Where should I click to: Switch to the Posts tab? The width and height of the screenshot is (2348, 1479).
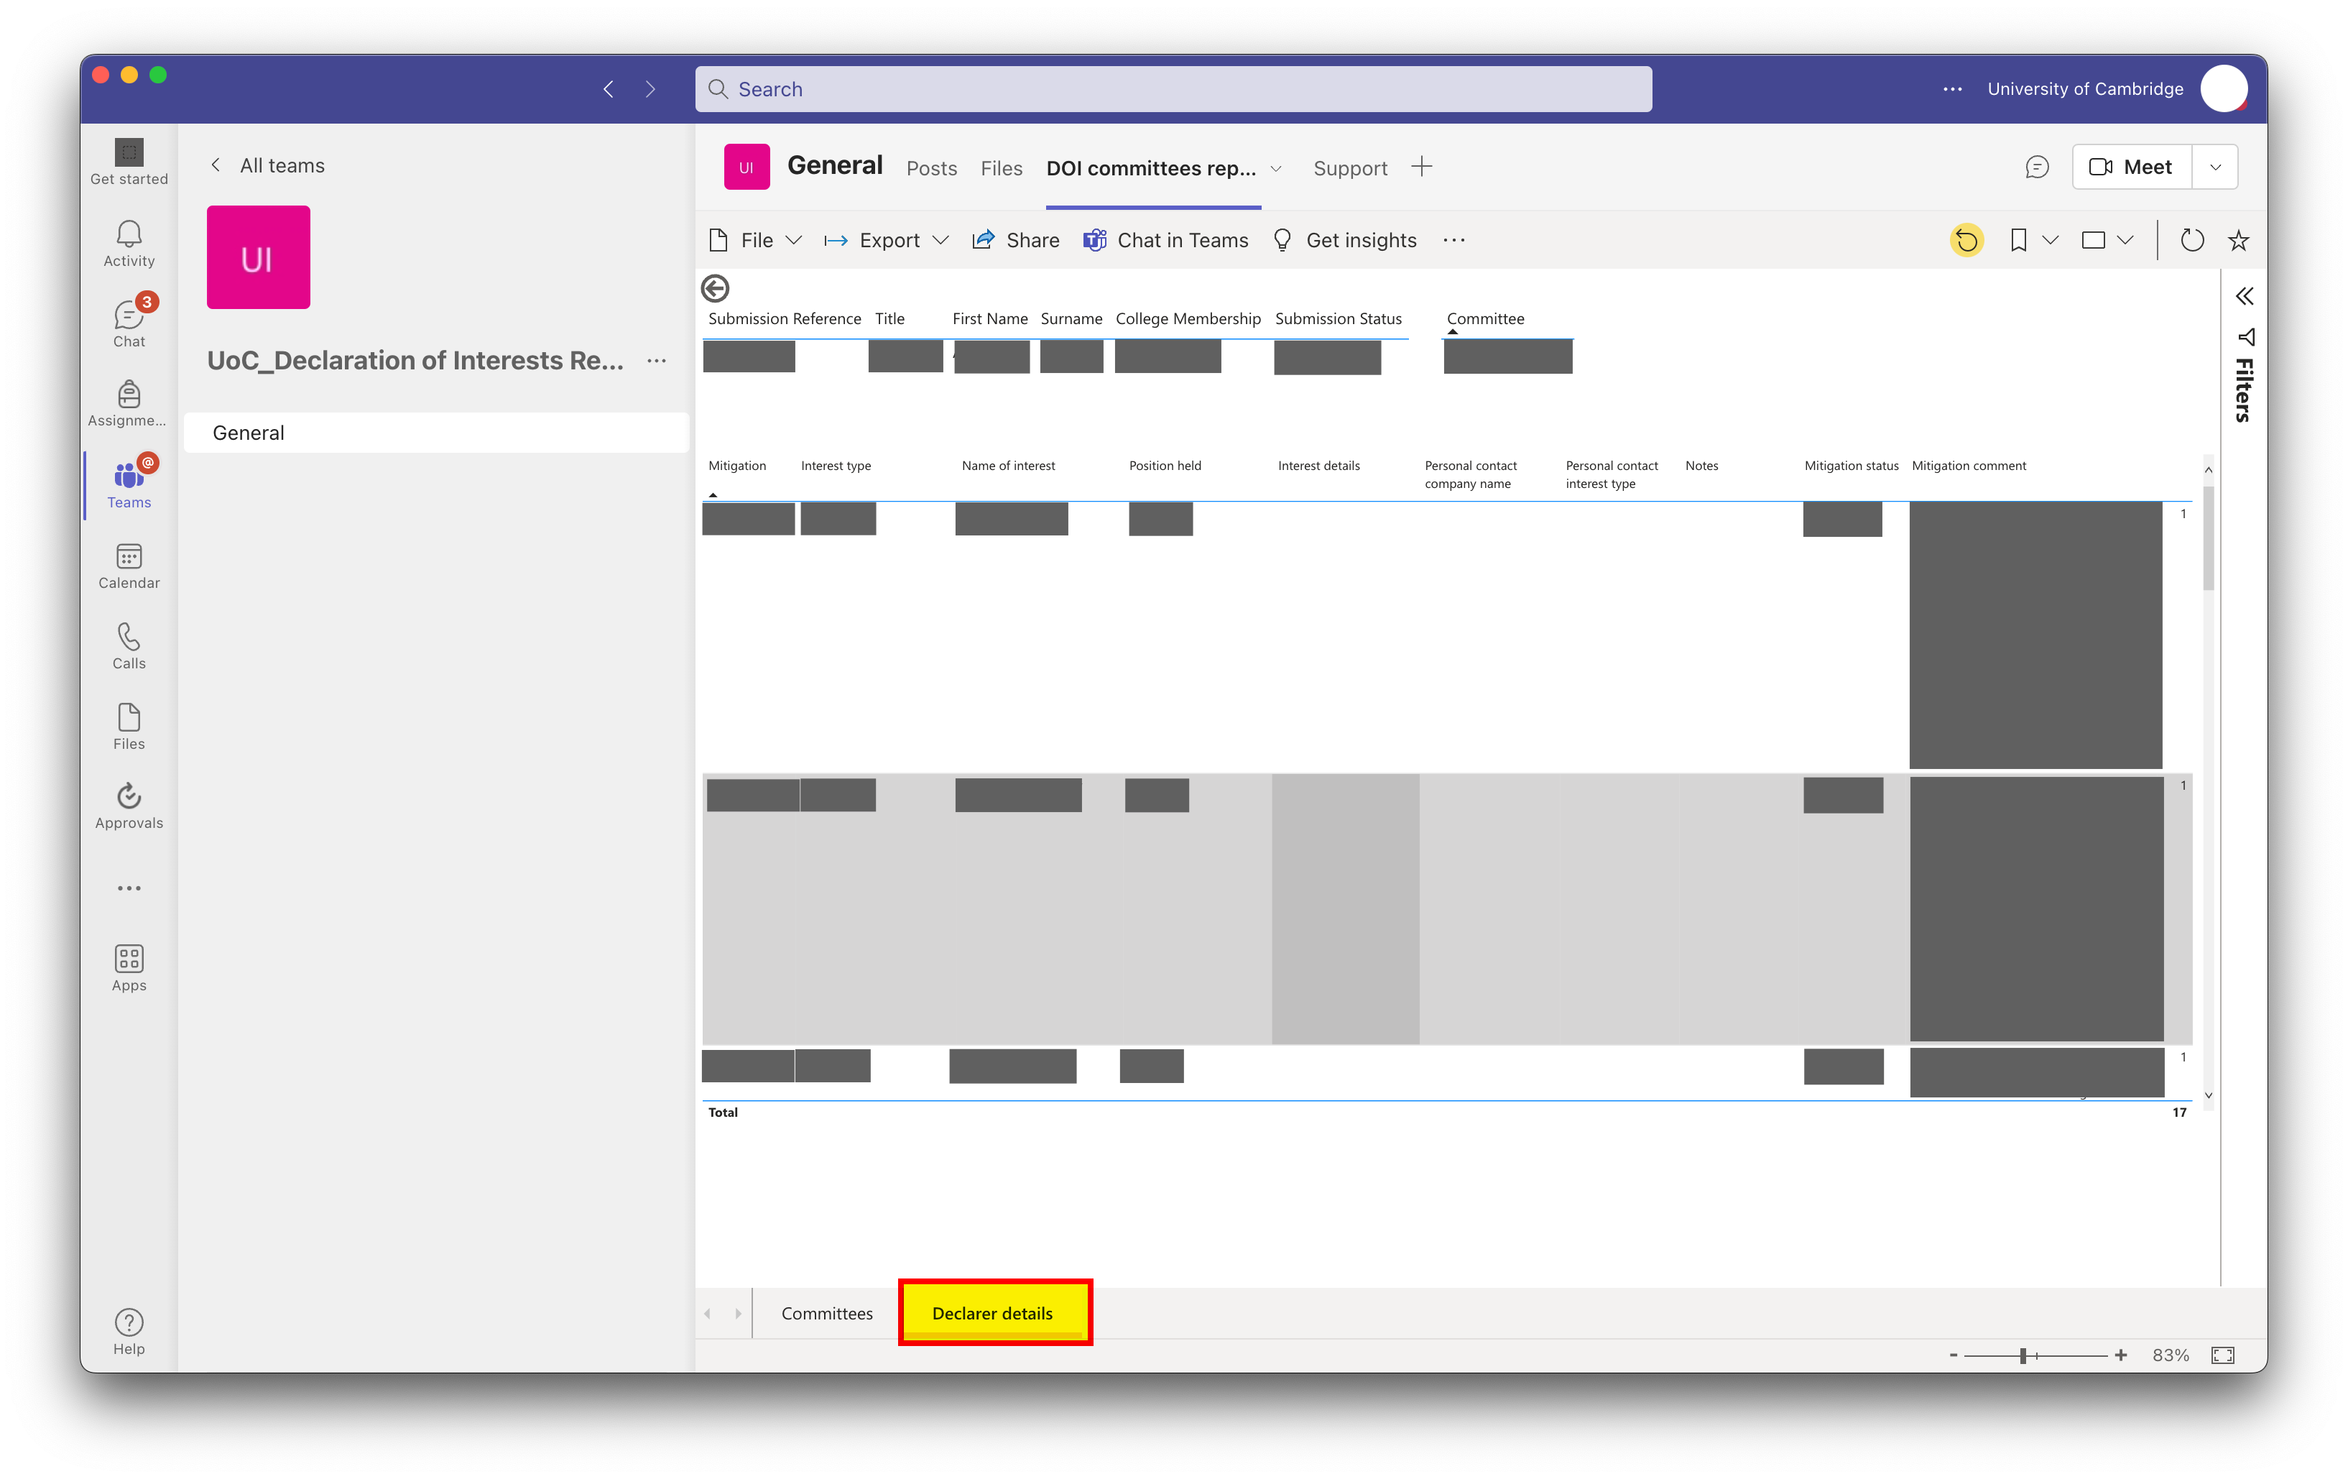931,169
